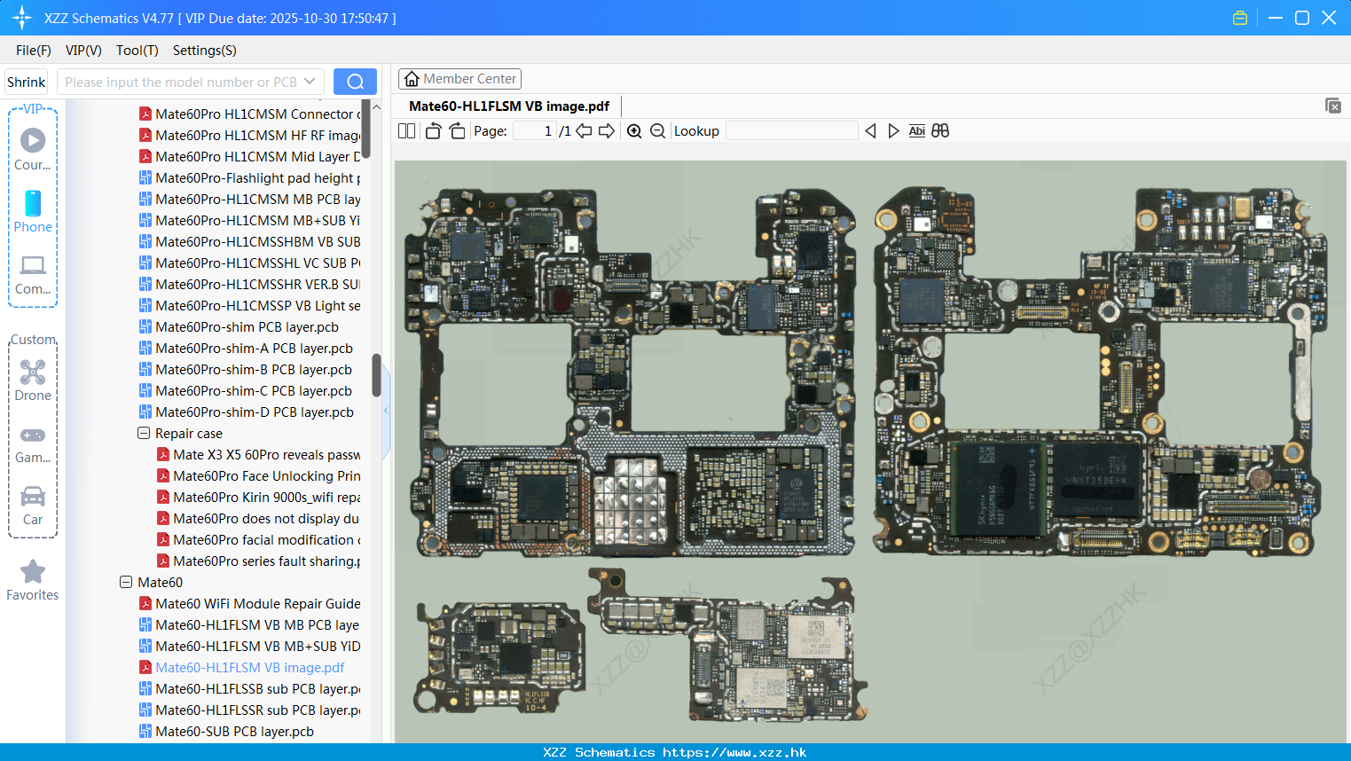Zoom out of the PDF

657,130
